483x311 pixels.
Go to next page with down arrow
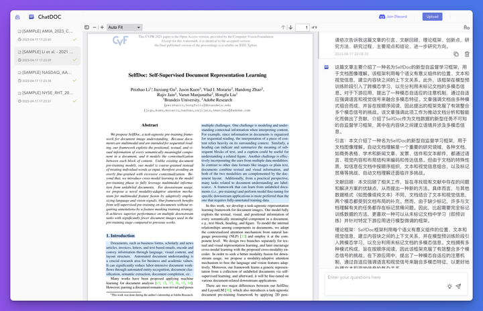click(290, 28)
